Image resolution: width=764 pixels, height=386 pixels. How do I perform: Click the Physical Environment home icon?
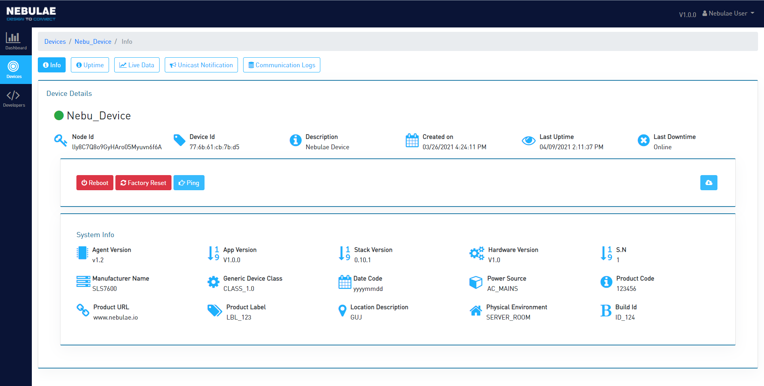point(476,310)
